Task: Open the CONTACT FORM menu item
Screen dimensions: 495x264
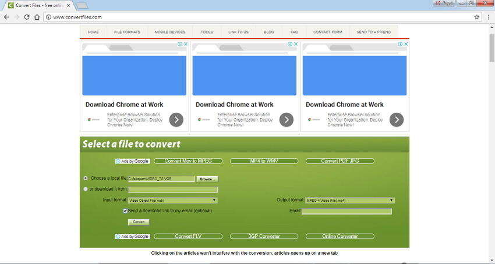Action: click(328, 32)
